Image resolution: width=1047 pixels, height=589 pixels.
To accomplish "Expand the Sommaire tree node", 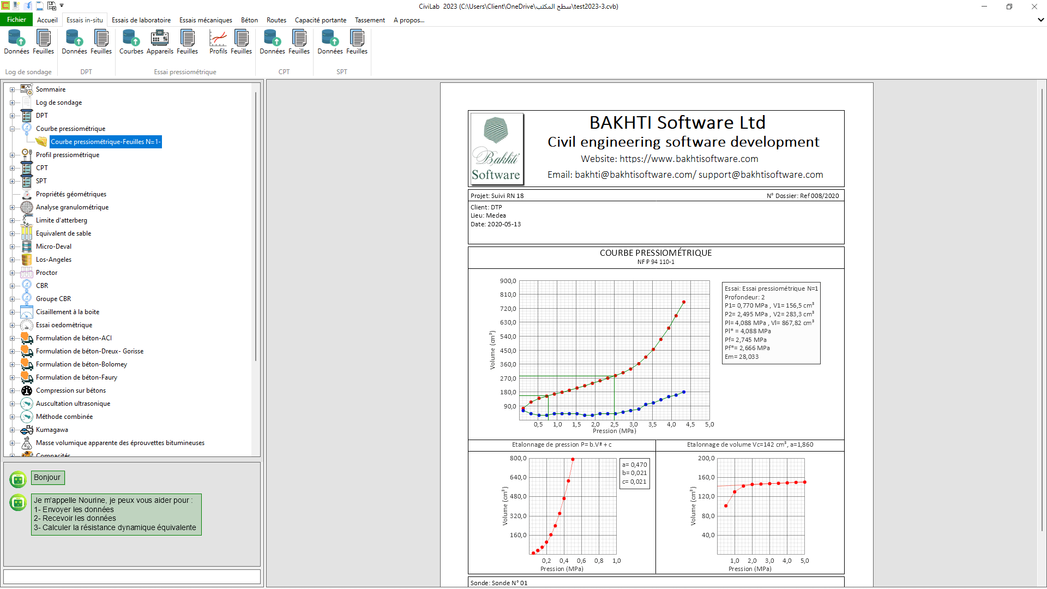I will coord(12,89).
